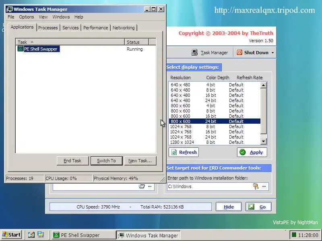Select 1280 x 1024 8 bit display mode

(215, 142)
